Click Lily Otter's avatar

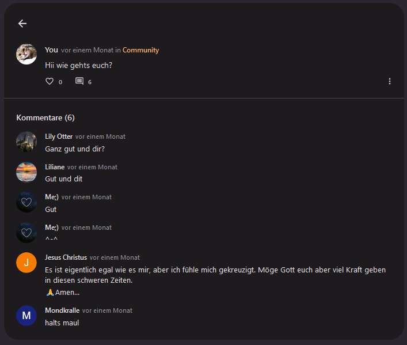26,142
